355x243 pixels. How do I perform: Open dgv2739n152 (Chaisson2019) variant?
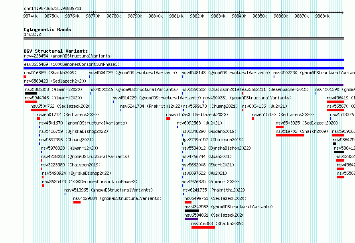pos(213,140)
